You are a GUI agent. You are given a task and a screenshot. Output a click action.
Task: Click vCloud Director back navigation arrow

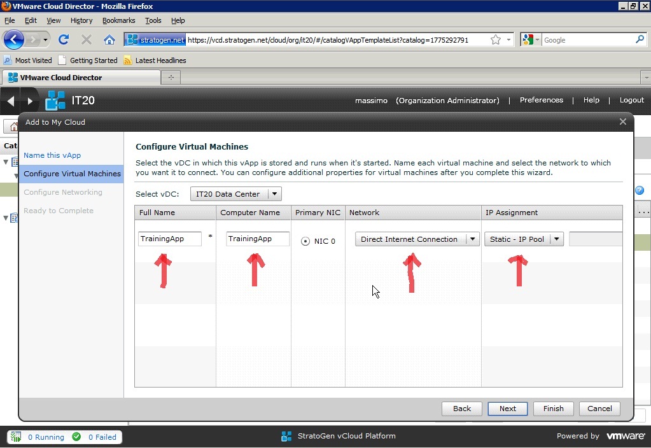[10, 101]
